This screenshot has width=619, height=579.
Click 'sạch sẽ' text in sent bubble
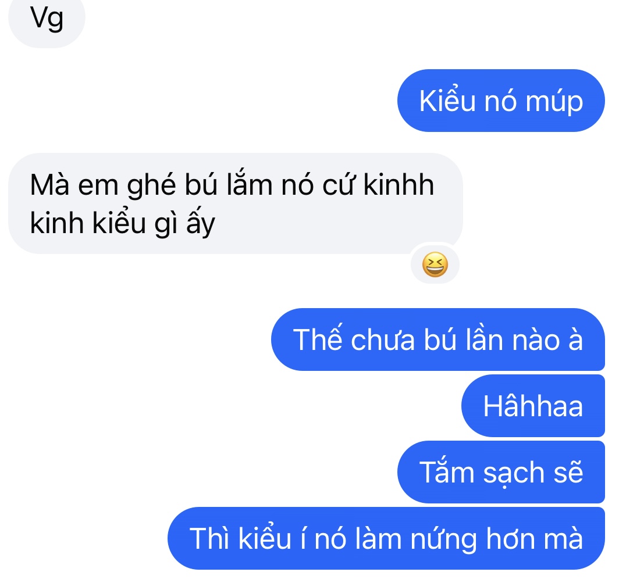(x=533, y=473)
